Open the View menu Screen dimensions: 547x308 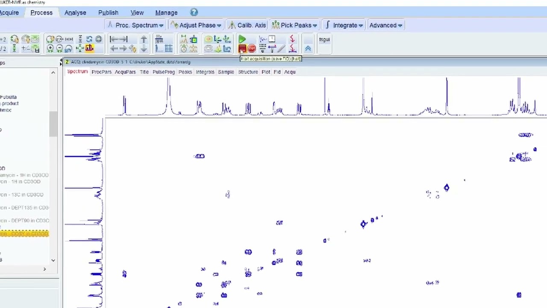click(137, 13)
